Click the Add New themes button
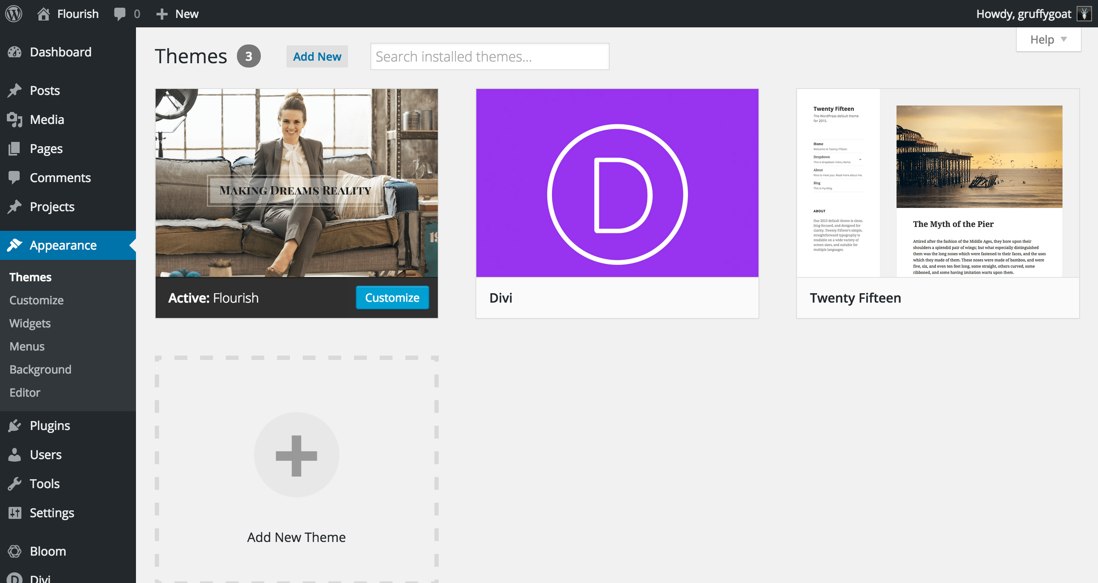This screenshot has height=583, width=1098. [317, 56]
